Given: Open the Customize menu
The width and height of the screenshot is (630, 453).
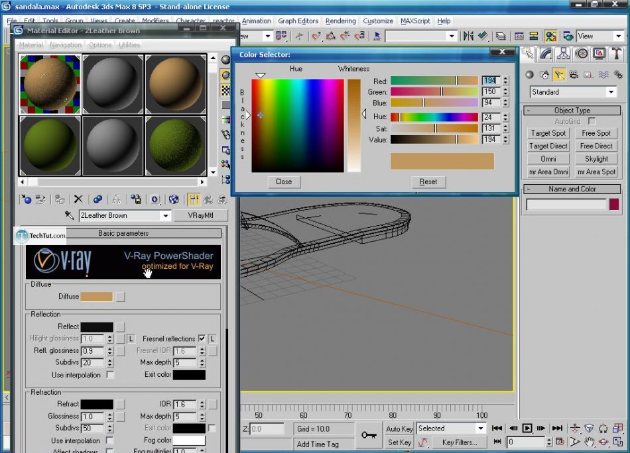Looking at the screenshot, I should (378, 21).
